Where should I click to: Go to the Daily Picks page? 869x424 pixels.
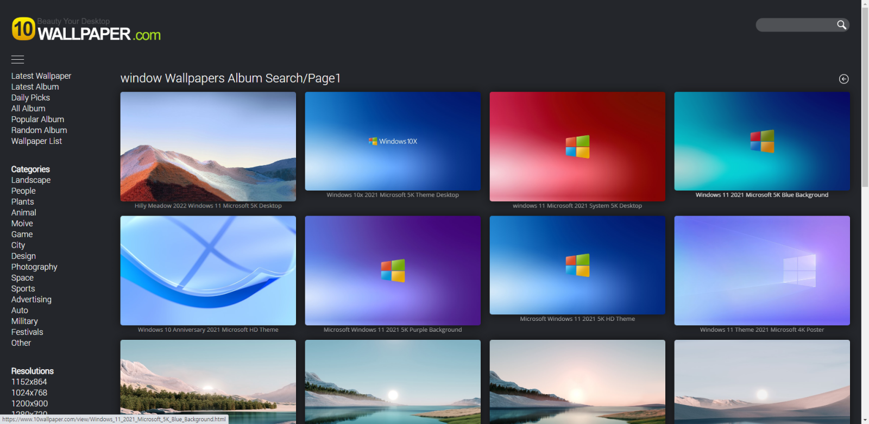point(30,98)
